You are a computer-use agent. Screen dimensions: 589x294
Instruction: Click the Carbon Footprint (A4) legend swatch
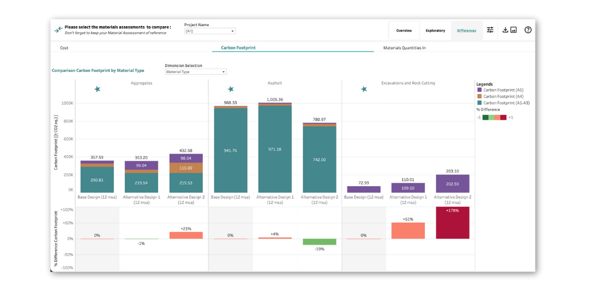479,96
